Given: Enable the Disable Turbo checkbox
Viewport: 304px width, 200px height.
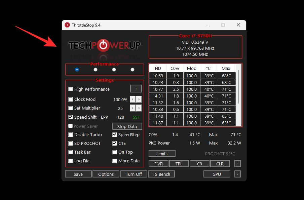Looking at the screenshot, I should click(x=70, y=134).
